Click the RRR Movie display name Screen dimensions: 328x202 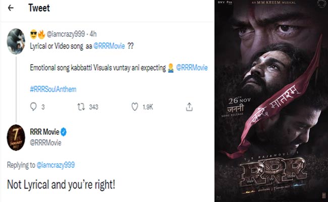[45, 132]
